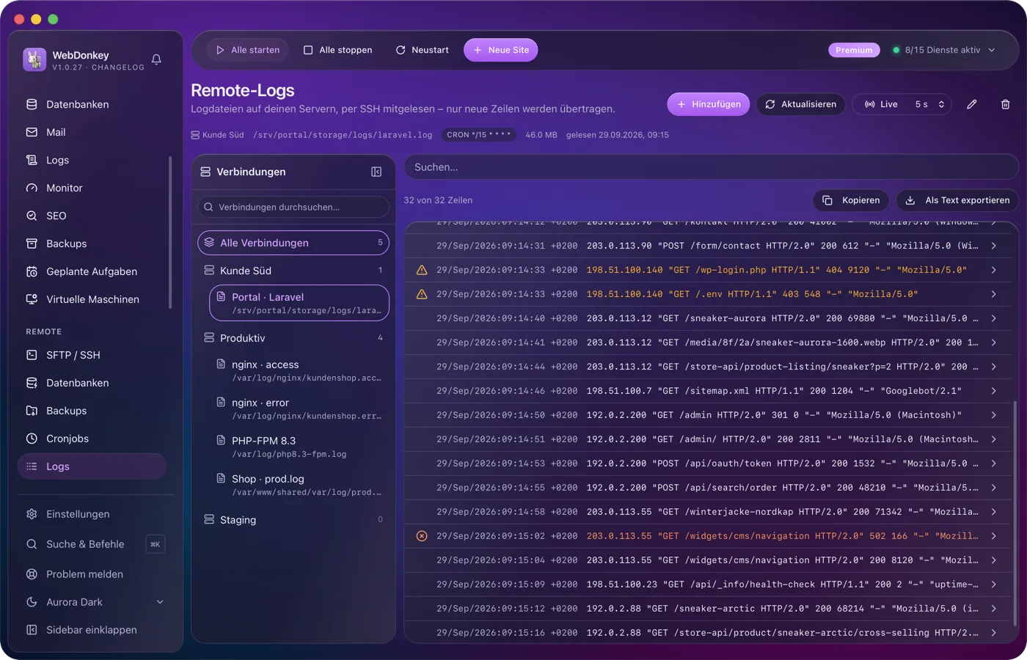Click Alle stoppen button
This screenshot has height=660, width=1027.
[x=337, y=50]
